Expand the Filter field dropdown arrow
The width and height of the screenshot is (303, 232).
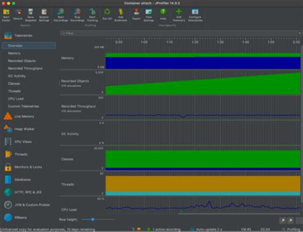[299, 33]
